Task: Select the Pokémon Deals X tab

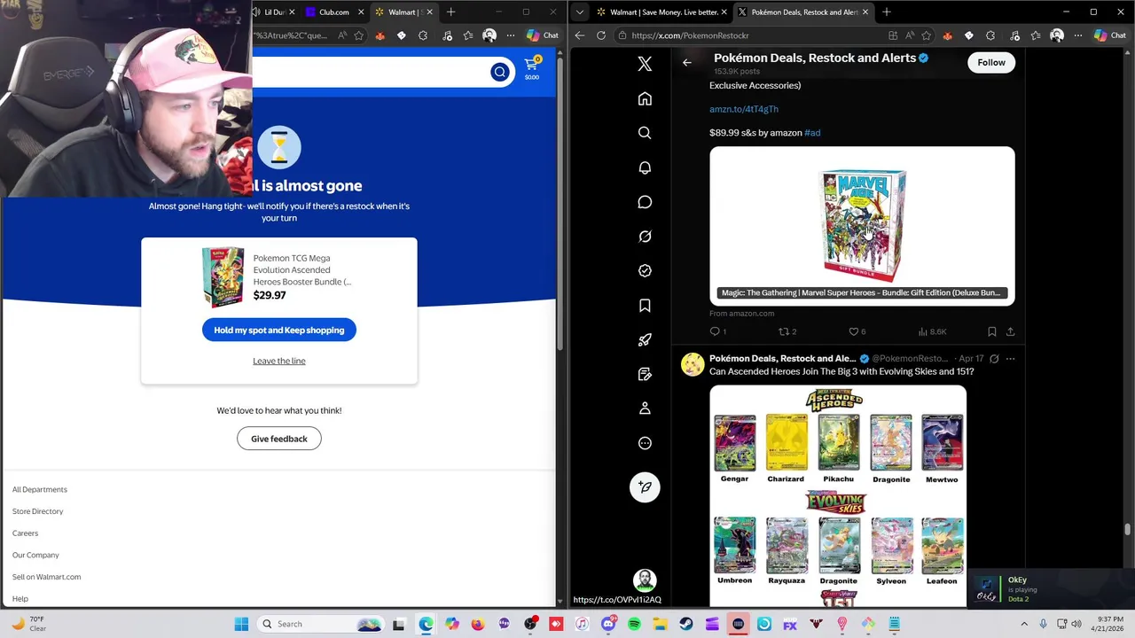Action: [802, 12]
